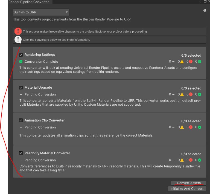Click Material Upgrade green success count icon

200,94
